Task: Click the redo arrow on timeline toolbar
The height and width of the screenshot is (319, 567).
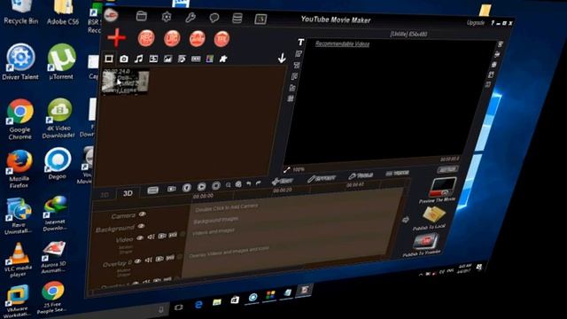Action: click(258, 183)
